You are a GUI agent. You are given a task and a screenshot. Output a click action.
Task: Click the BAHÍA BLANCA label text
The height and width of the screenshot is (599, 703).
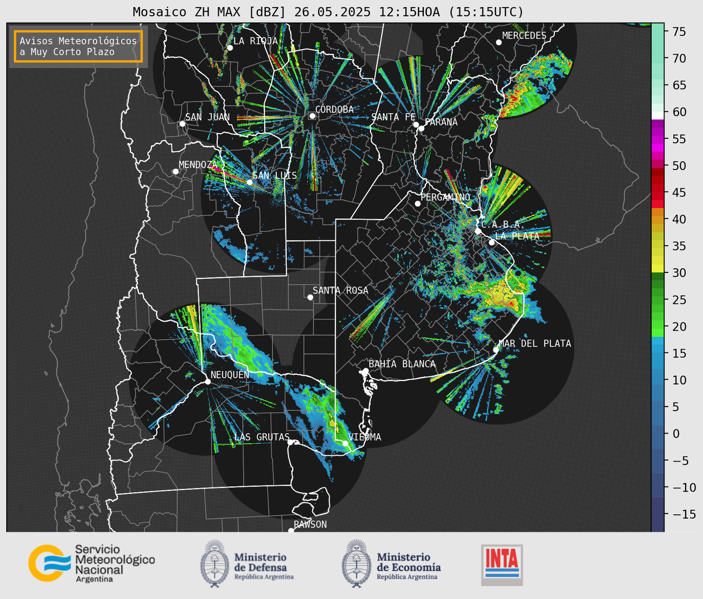[402, 364]
